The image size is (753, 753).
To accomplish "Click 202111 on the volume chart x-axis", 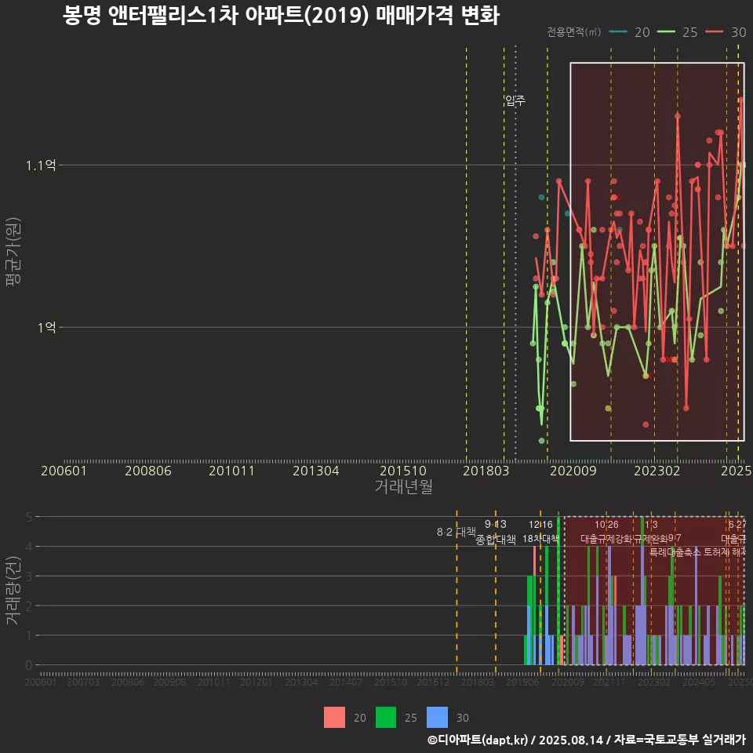I will click(609, 682).
